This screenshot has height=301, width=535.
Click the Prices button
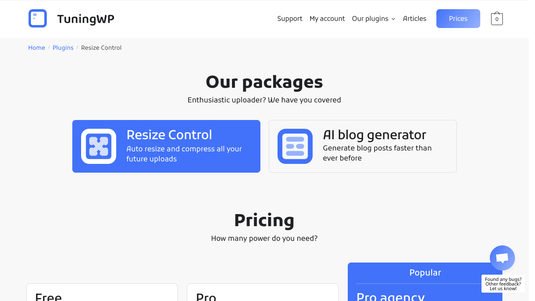458,19
